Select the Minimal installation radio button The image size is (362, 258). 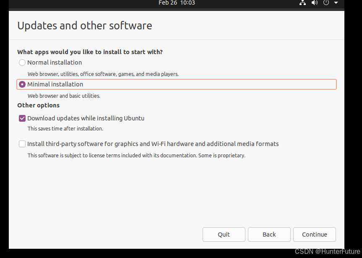coord(22,84)
